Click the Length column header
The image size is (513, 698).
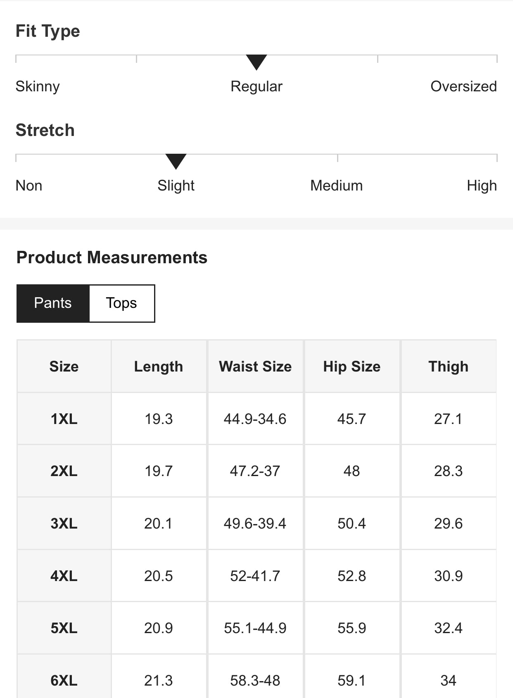(x=159, y=367)
